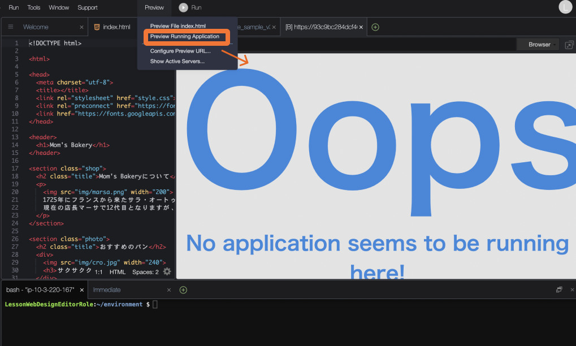The height and width of the screenshot is (346, 576).
Task: Pop out preview into new window
Action: [x=569, y=45]
